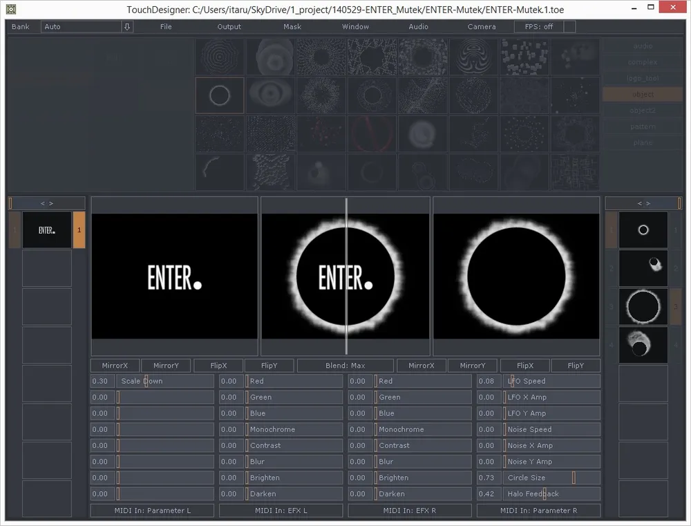Click the TouchDesigner app icon in title bar
This screenshot has height=526, width=691.
(x=10, y=9)
